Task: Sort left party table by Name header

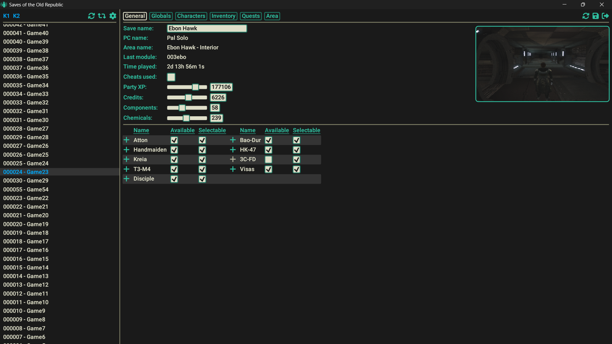Action: pos(141,130)
